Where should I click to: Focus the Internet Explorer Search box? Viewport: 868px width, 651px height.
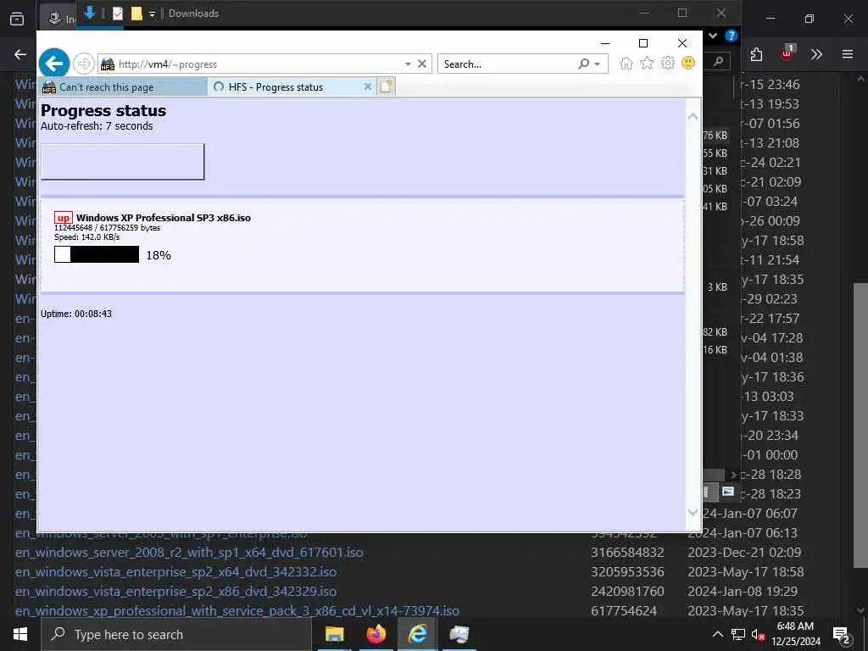(x=507, y=64)
